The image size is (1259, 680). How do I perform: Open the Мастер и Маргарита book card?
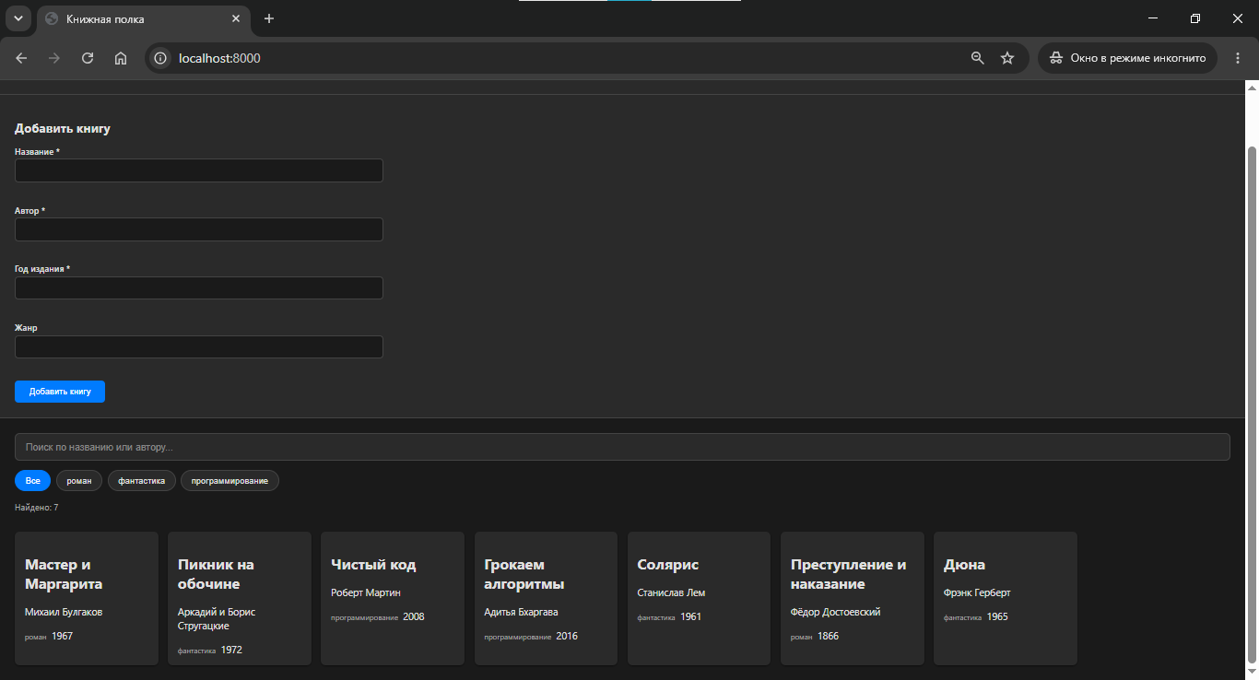[87, 598]
